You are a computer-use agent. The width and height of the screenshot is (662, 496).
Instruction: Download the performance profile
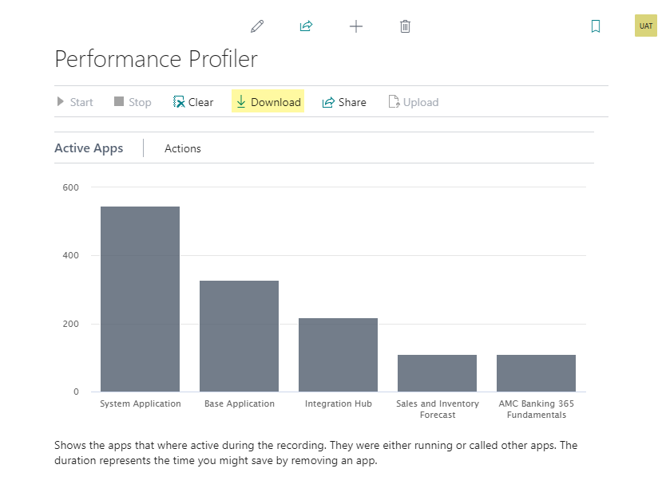coord(268,101)
